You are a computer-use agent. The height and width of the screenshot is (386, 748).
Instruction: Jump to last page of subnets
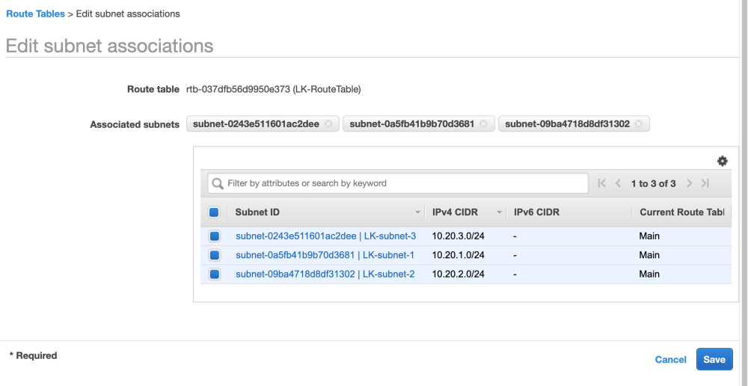705,183
